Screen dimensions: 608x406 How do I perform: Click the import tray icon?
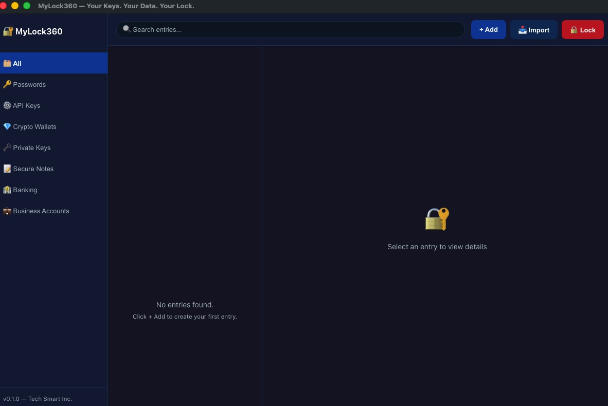pos(522,30)
